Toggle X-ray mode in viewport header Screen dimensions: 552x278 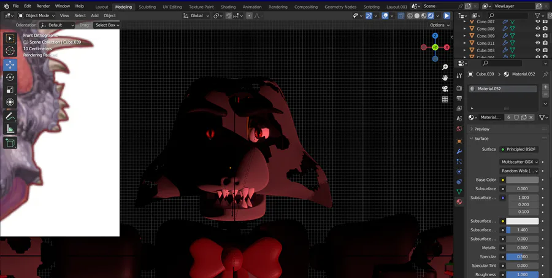401,15
